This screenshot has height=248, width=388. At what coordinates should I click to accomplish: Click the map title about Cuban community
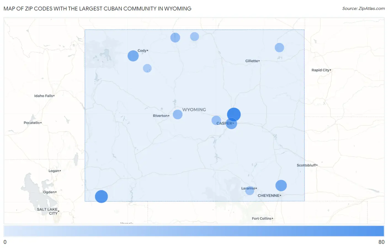click(x=97, y=9)
